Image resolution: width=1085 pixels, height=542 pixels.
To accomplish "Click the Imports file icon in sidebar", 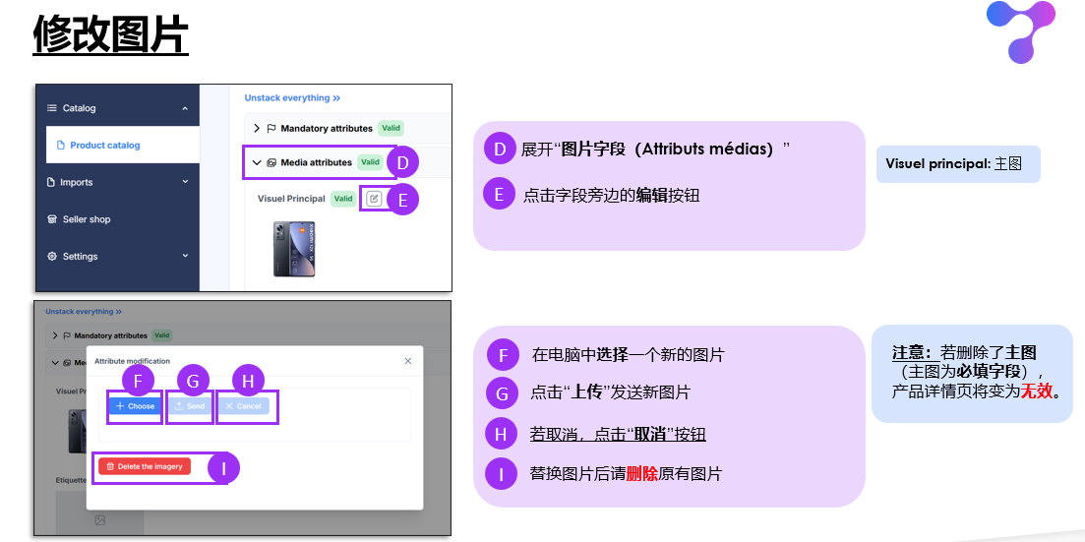I will pyautogui.click(x=52, y=182).
